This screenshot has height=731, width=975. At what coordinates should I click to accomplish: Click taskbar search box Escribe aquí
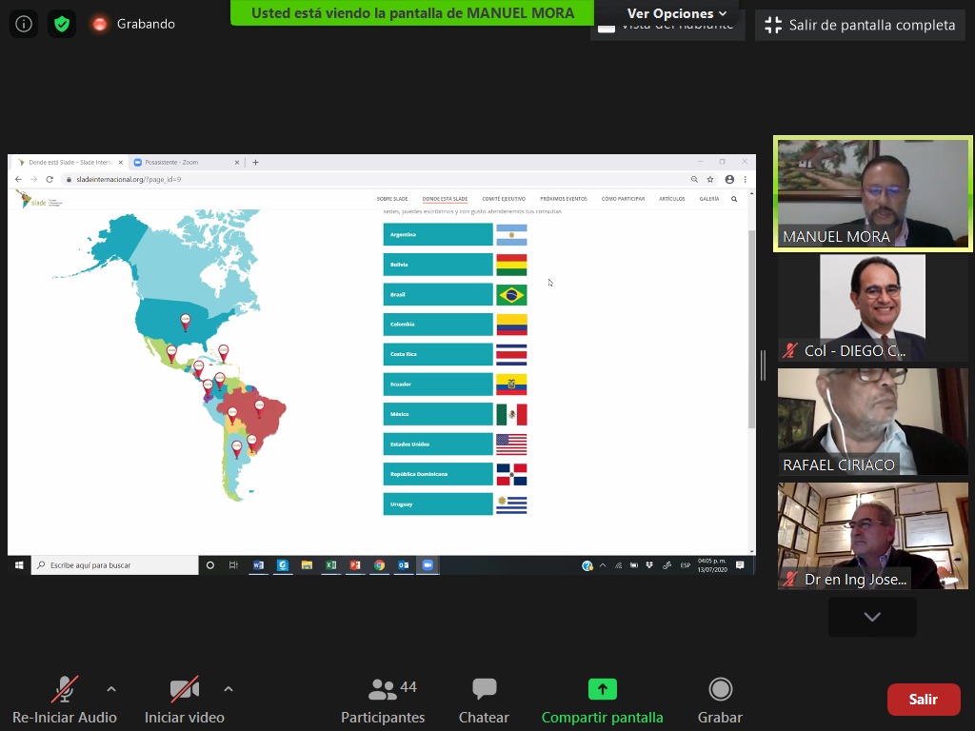(115, 565)
